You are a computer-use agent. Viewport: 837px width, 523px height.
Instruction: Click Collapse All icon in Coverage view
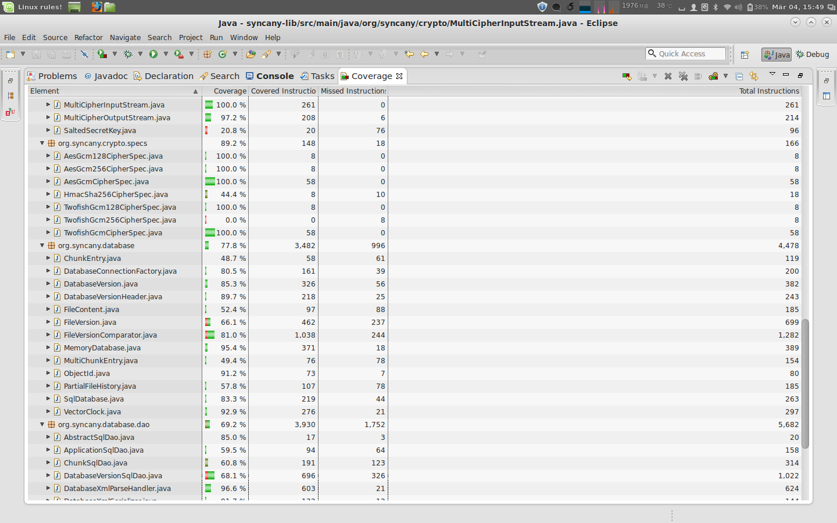pyautogui.click(x=739, y=76)
